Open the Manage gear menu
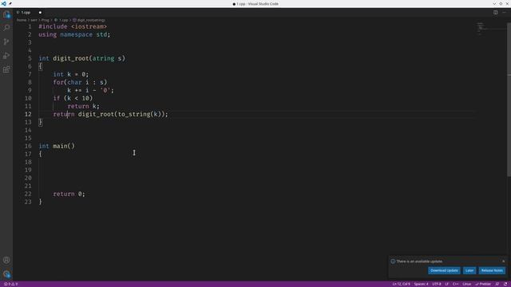 pos(6,274)
